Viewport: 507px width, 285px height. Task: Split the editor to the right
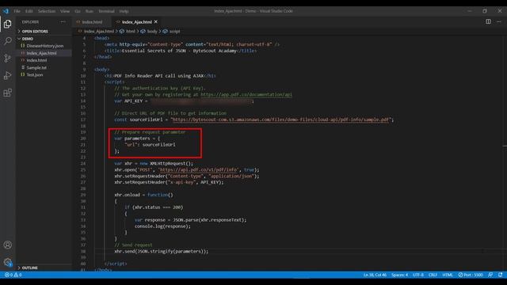click(488, 21)
